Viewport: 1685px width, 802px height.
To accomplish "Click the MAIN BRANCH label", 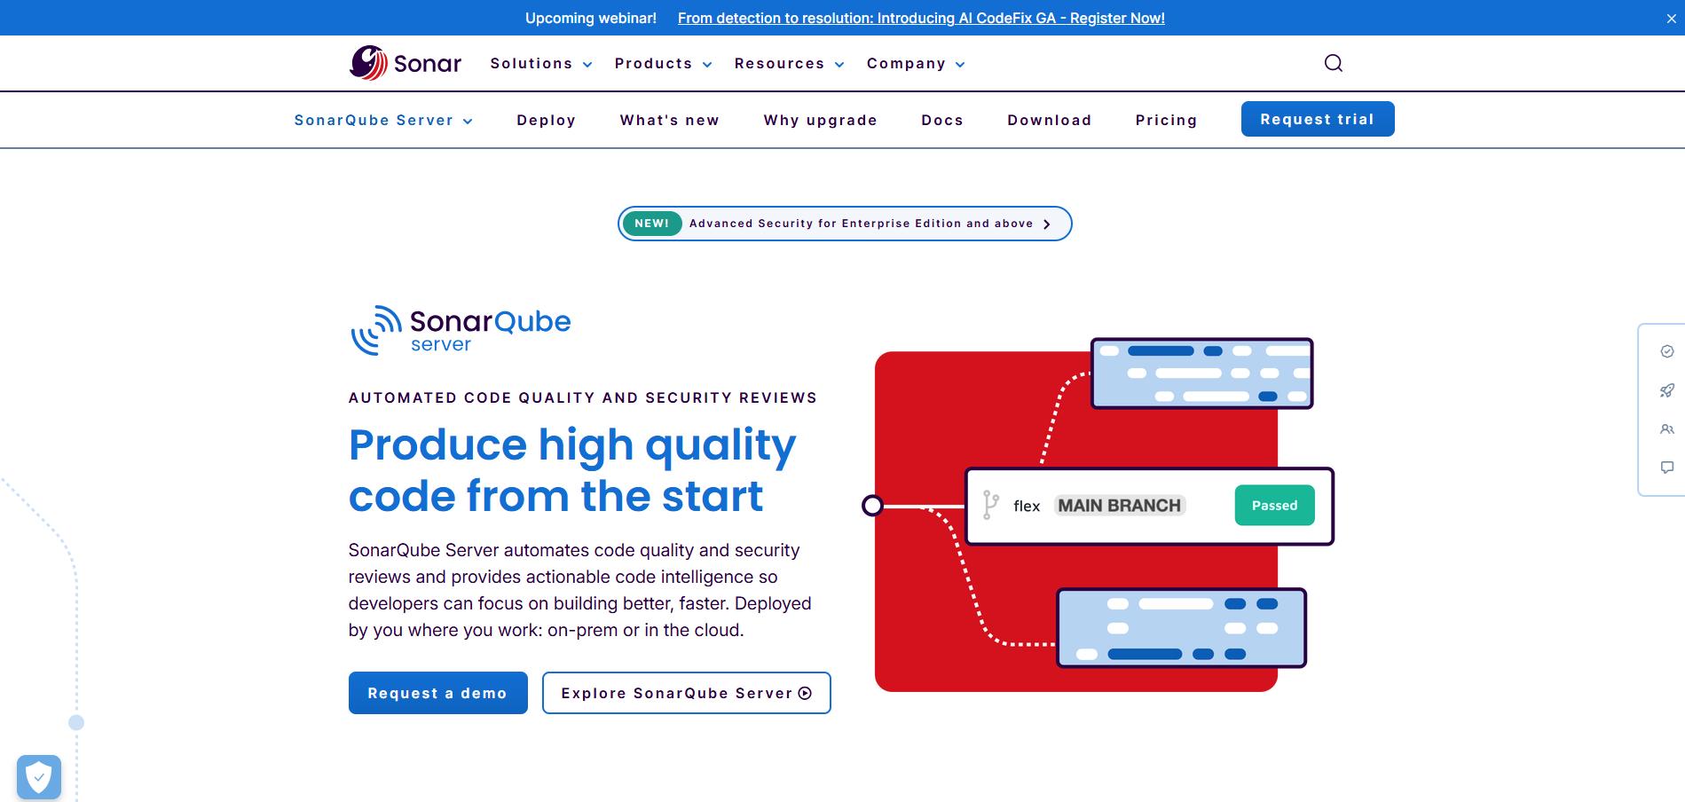I will coord(1120,506).
